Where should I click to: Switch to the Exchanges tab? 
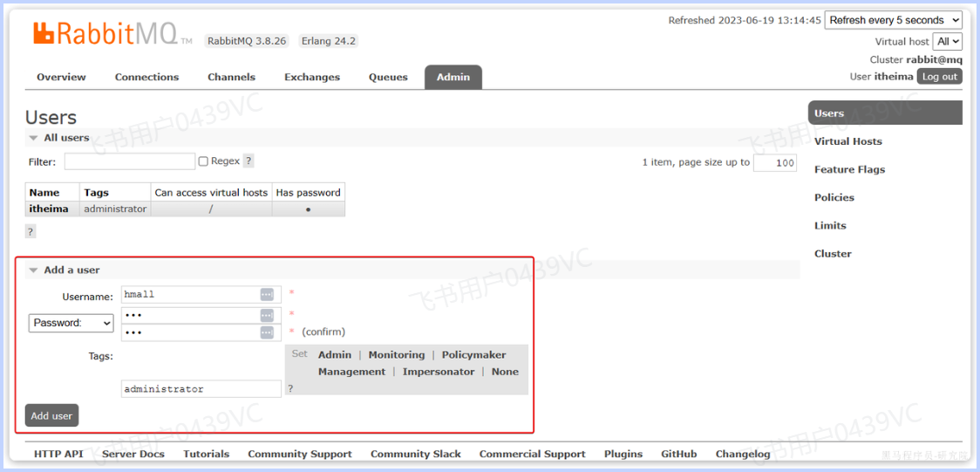[312, 77]
